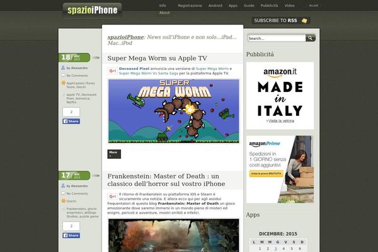Click author link Alessandro on 18 dic post
Image resolution: width=378 pixels, height=252 pixels.
[x=79, y=68]
